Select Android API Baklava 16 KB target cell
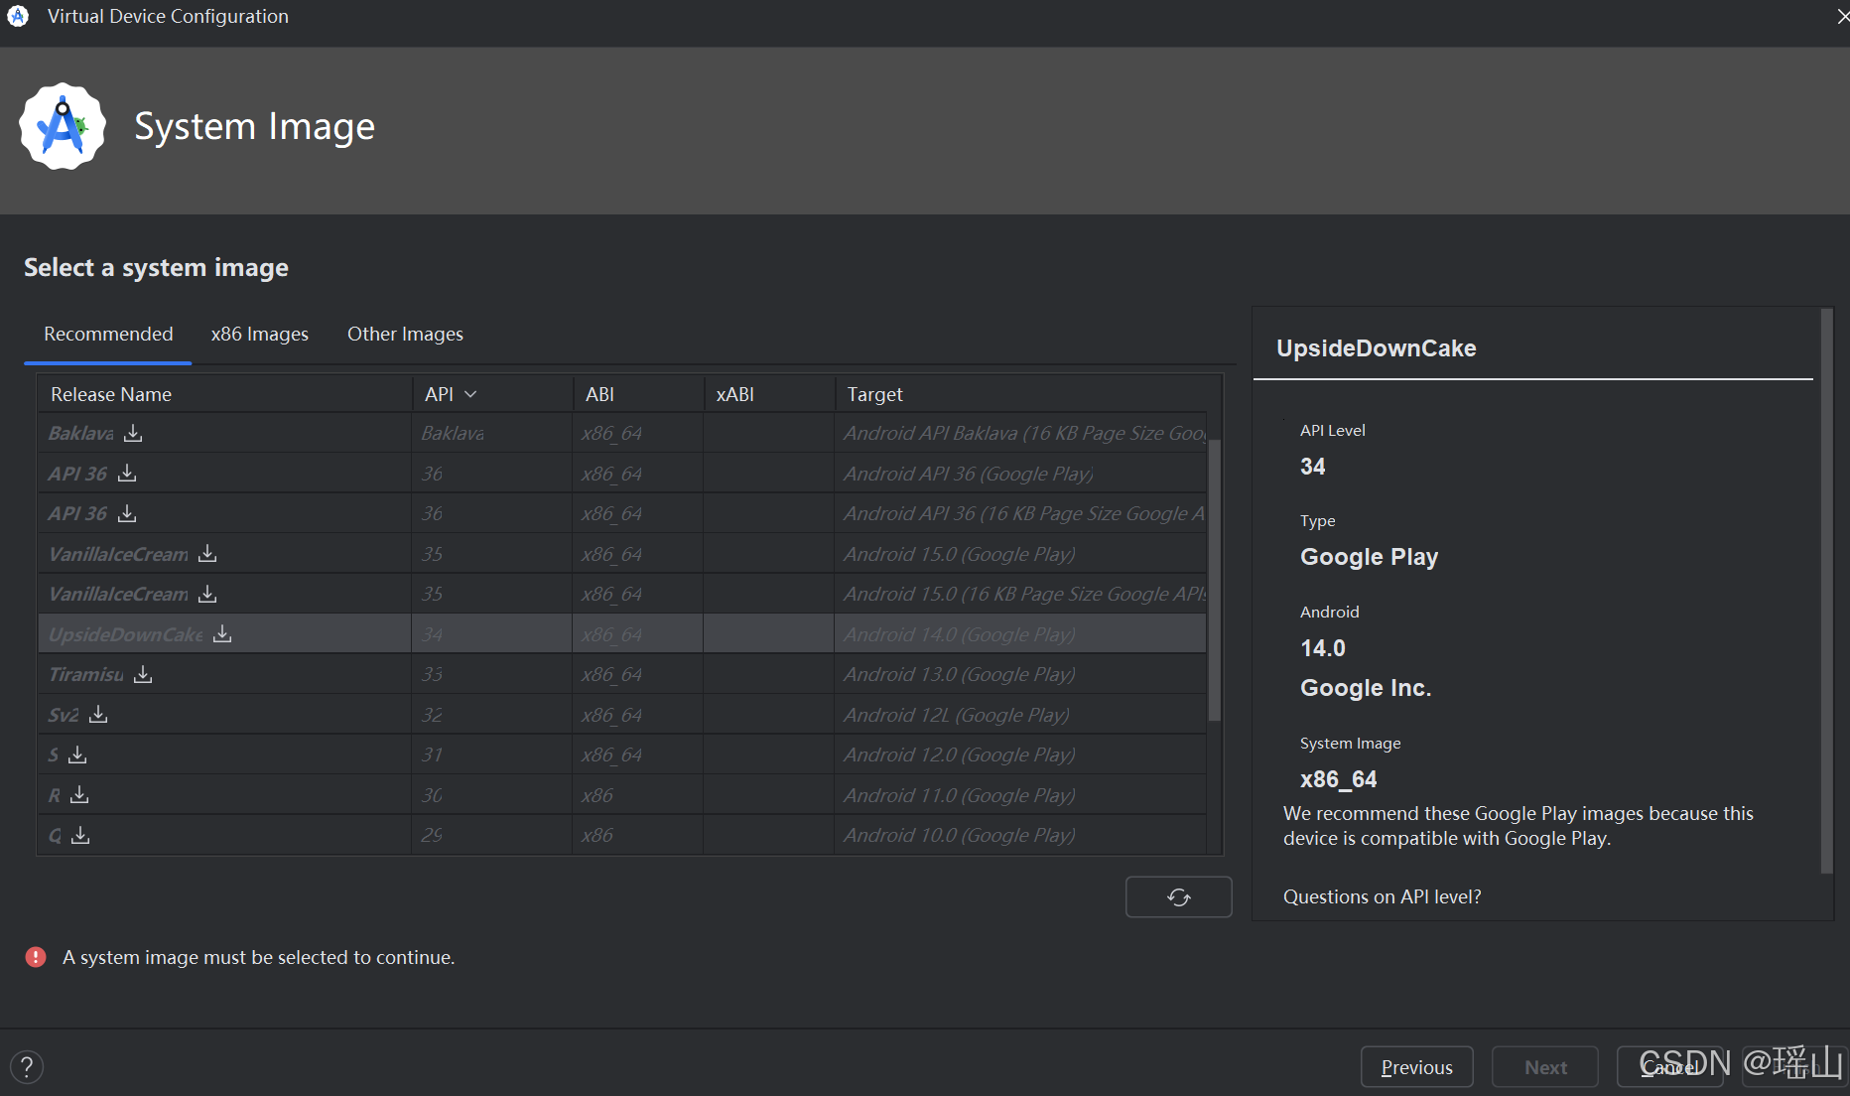This screenshot has height=1096, width=1850. pos(1020,433)
